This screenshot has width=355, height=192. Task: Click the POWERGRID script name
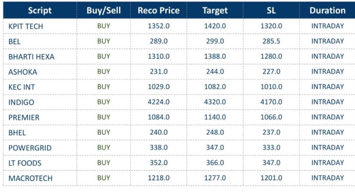(30, 148)
